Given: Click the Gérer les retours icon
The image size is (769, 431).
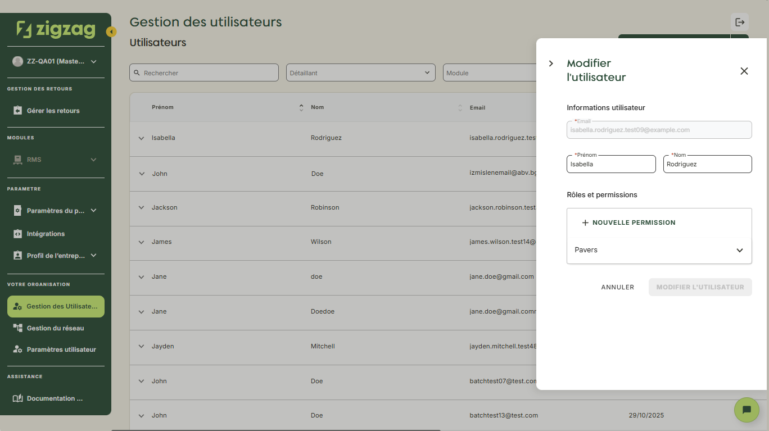Looking at the screenshot, I should click(17, 111).
